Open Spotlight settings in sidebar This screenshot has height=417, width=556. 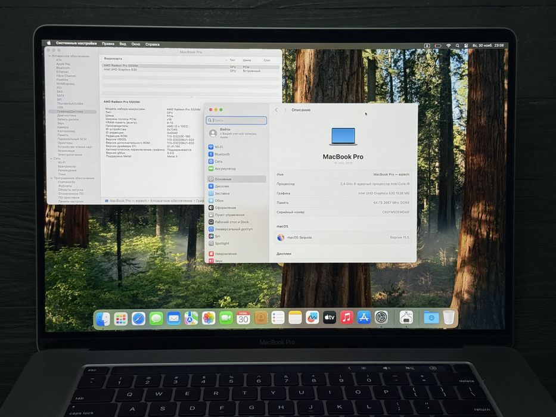click(x=237, y=243)
